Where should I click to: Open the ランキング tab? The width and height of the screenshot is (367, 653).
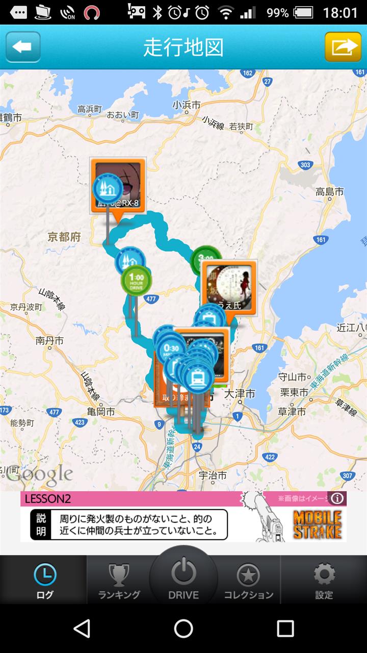119,581
